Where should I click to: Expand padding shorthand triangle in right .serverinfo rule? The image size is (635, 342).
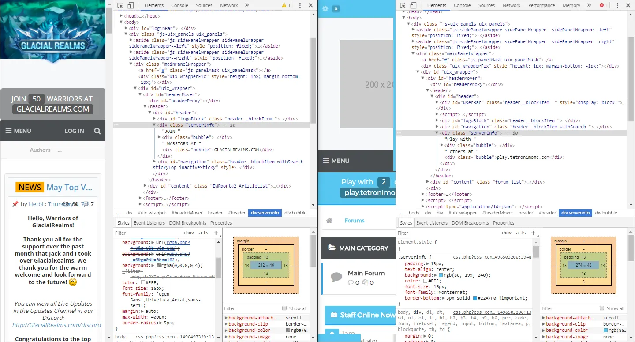[427, 263]
